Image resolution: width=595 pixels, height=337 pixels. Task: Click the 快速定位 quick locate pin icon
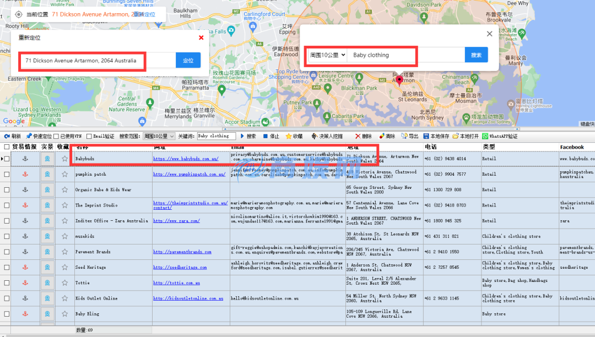(29, 136)
